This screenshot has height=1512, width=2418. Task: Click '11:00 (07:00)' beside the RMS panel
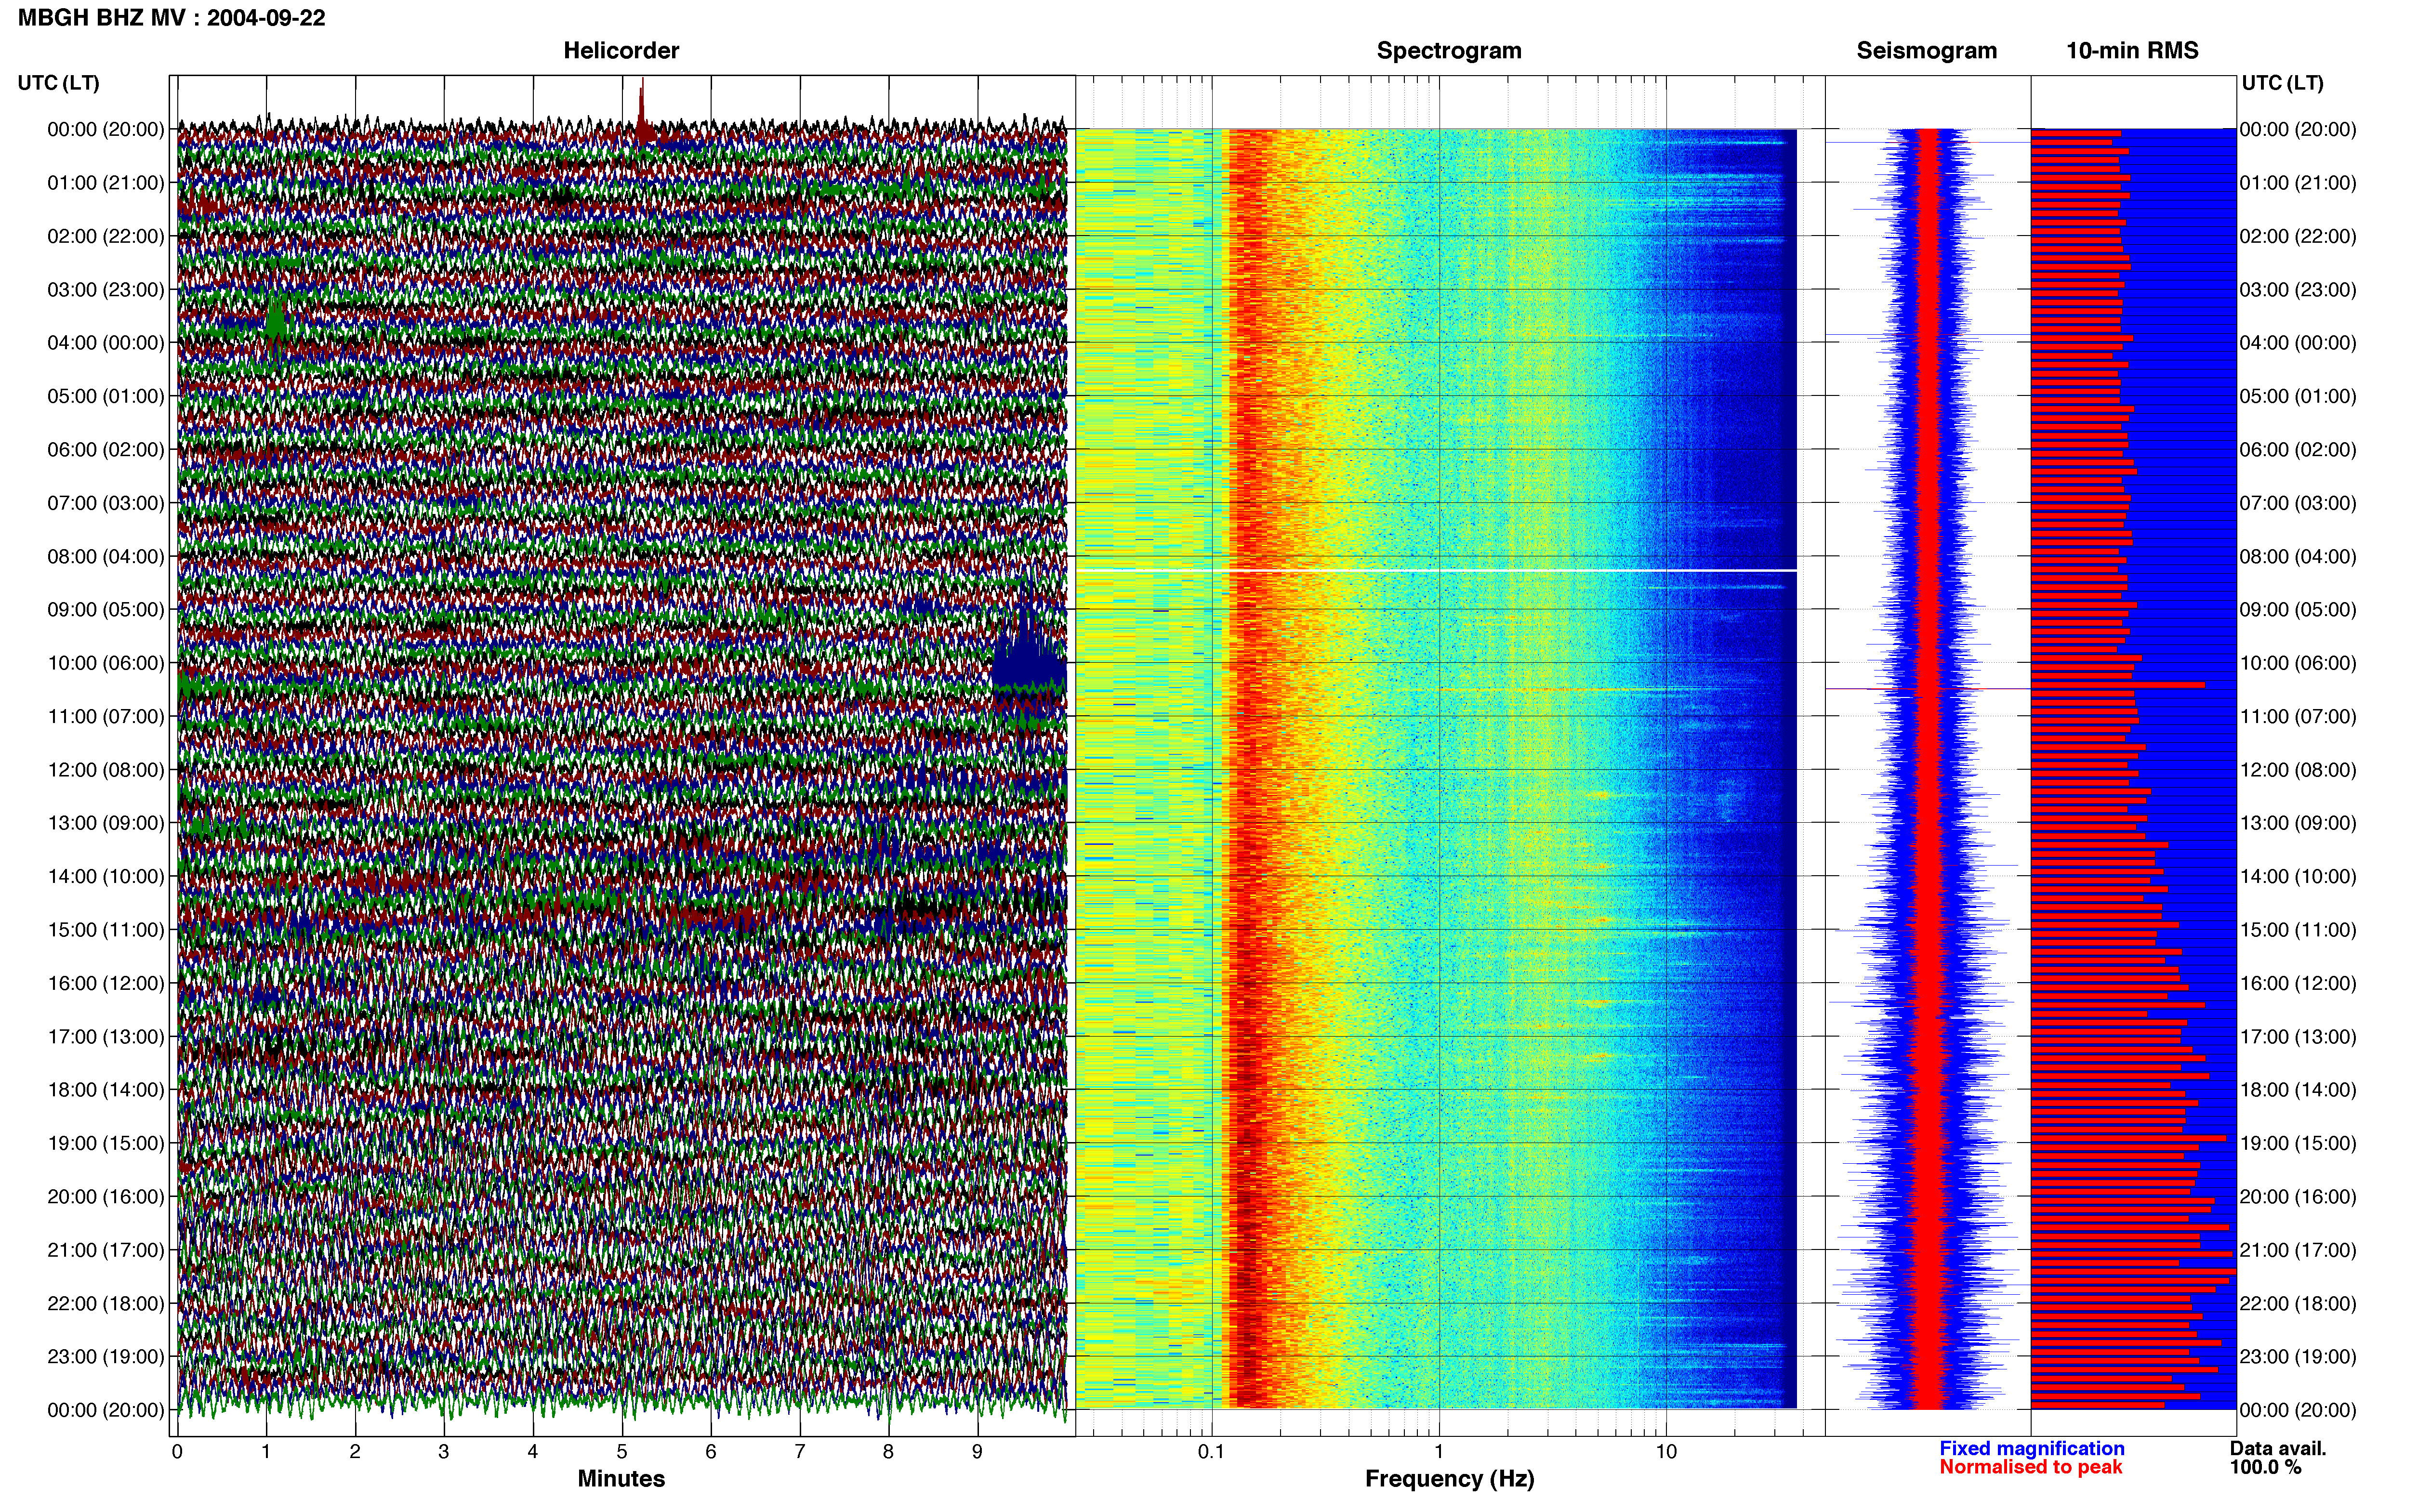pos(2298,717)
